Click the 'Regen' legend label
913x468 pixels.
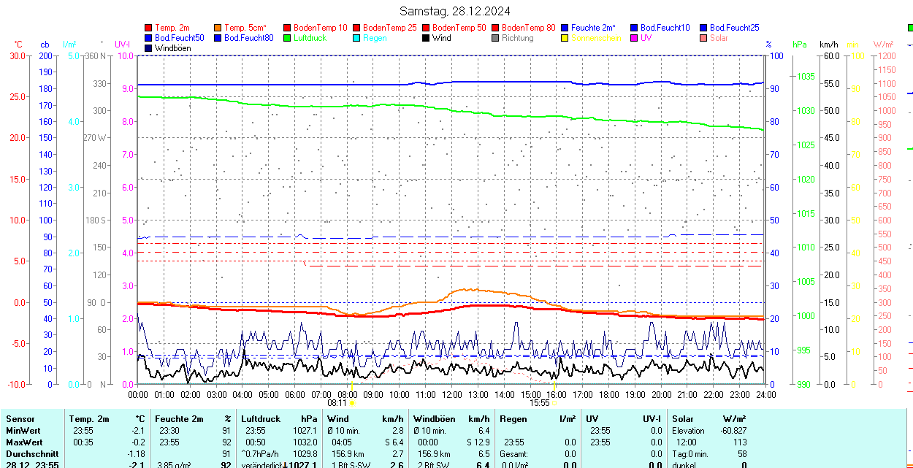[375, 38]
